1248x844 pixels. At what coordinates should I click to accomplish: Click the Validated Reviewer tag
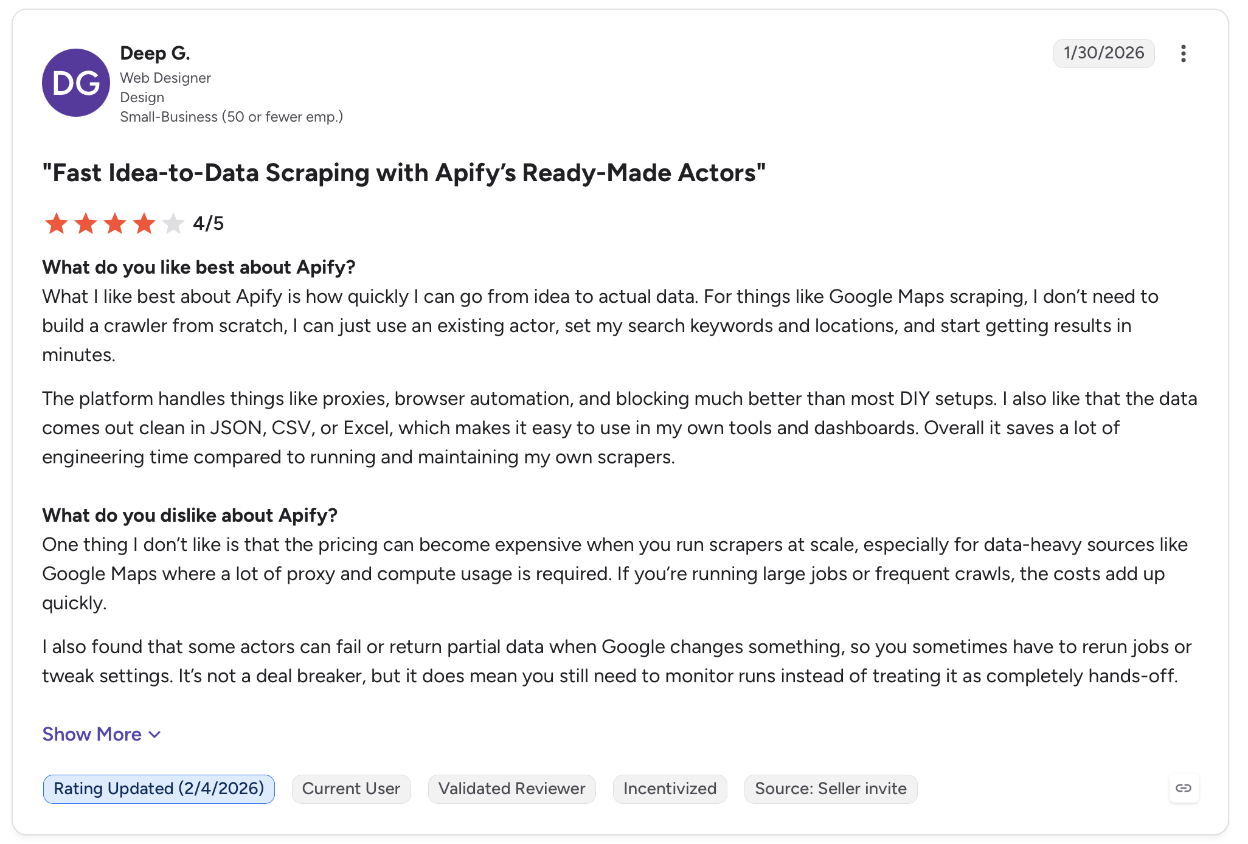click(x=511, y=789)
